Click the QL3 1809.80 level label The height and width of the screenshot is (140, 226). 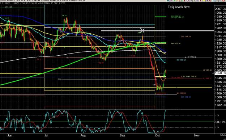point(181,93)
